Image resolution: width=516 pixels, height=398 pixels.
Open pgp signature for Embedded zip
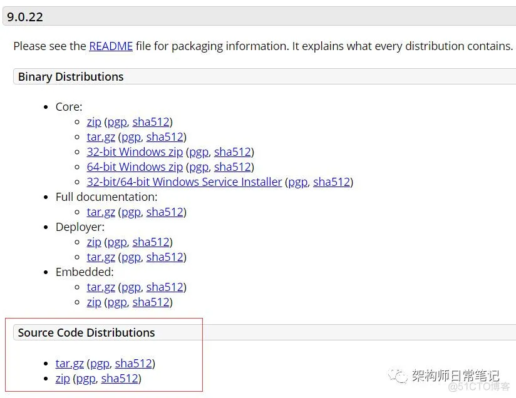tap(117, 302)
